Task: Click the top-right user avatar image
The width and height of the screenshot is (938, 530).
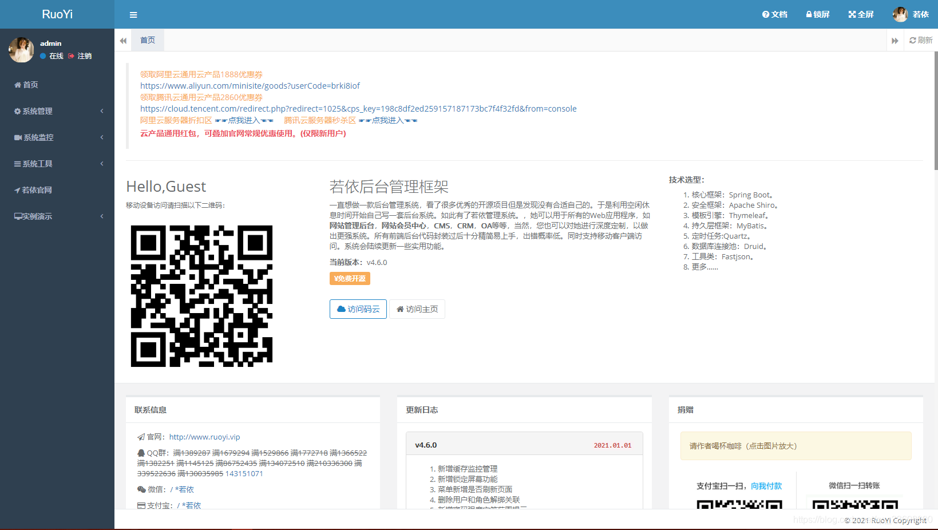Action: [x=900, y=14]
